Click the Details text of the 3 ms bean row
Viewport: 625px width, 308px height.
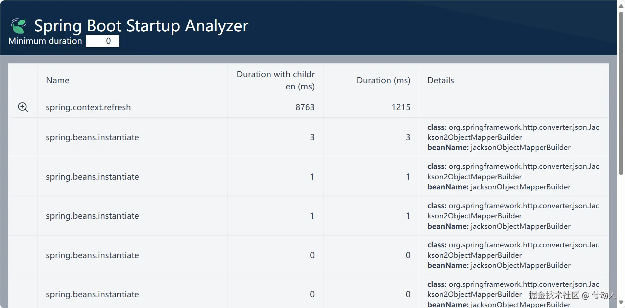(513, 137)
